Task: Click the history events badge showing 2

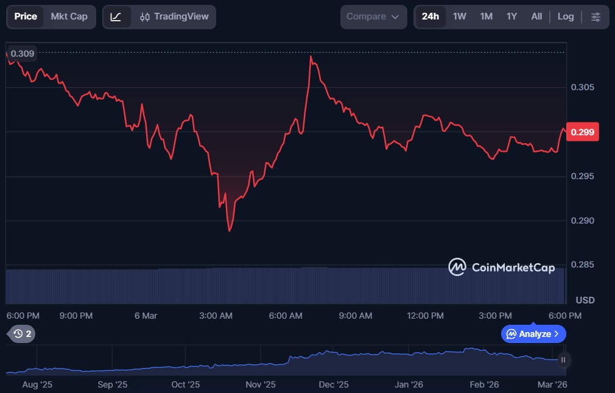Action: 23,333
